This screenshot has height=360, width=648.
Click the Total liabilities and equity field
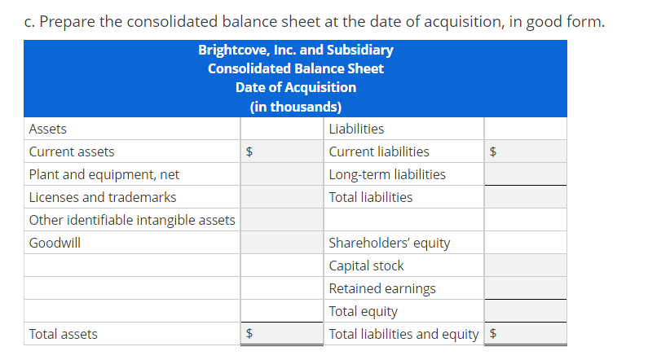pyautogui.click(x=525, y=334)
